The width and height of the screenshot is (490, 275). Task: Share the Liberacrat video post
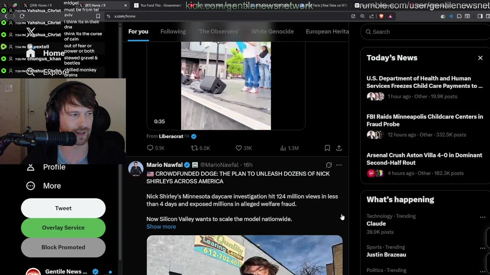coord(339,148)
